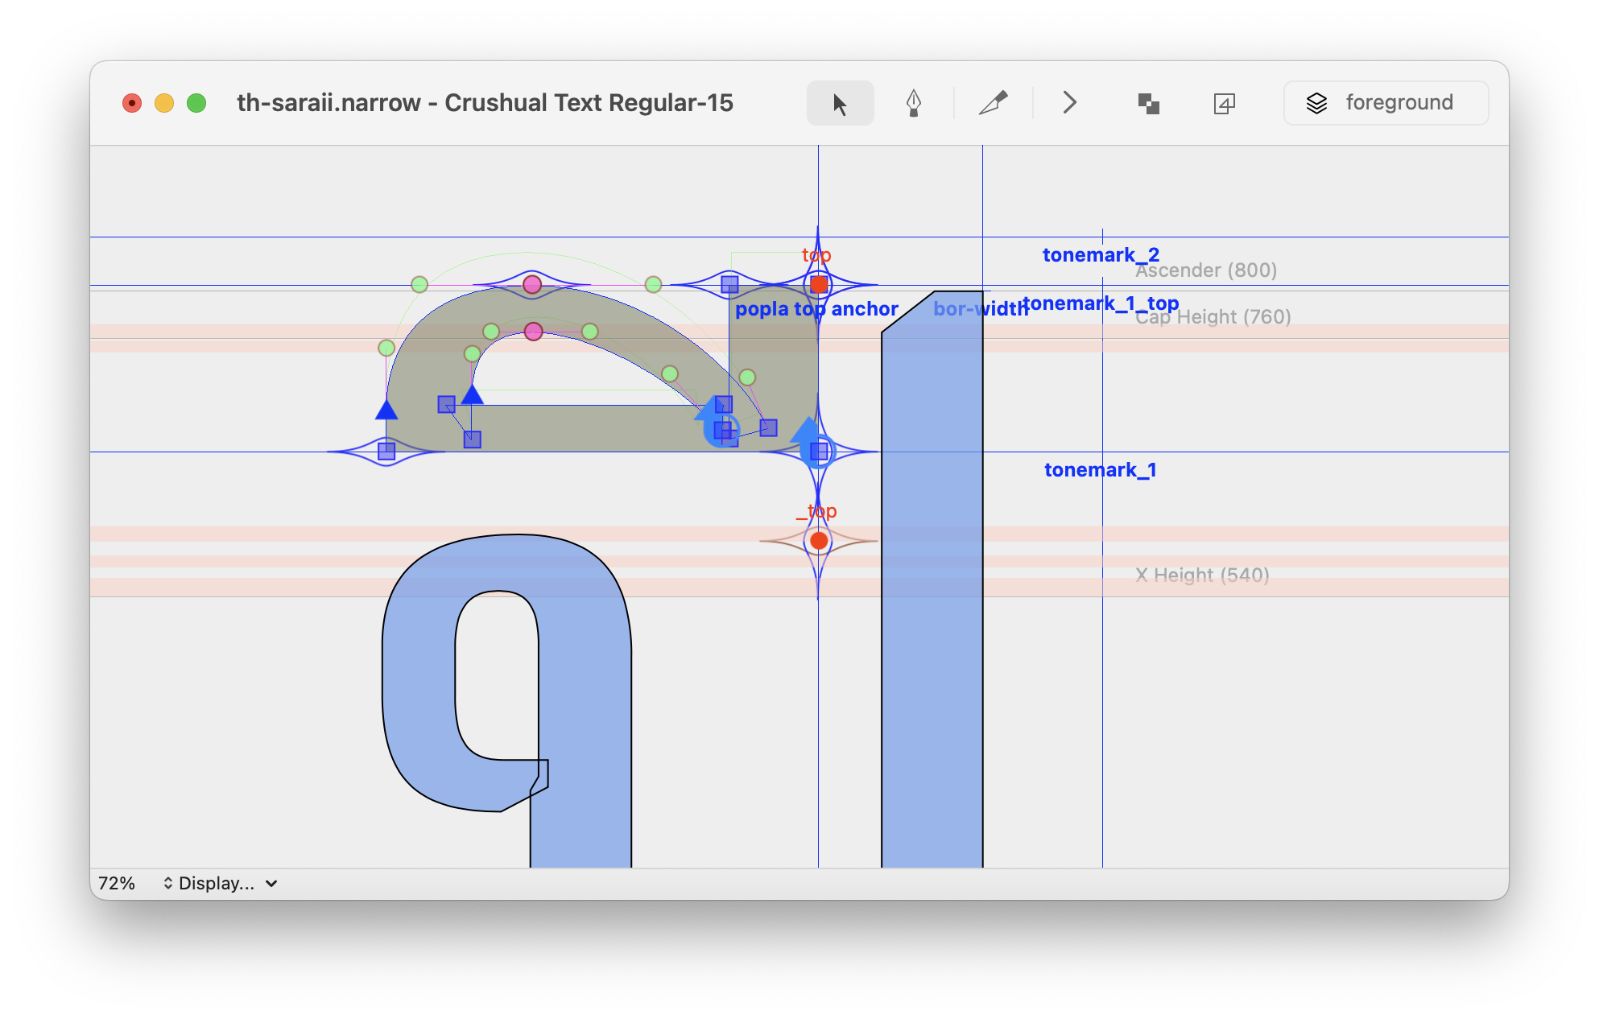
Task: Open the Display options dropdown
Action: pos(219,883)
